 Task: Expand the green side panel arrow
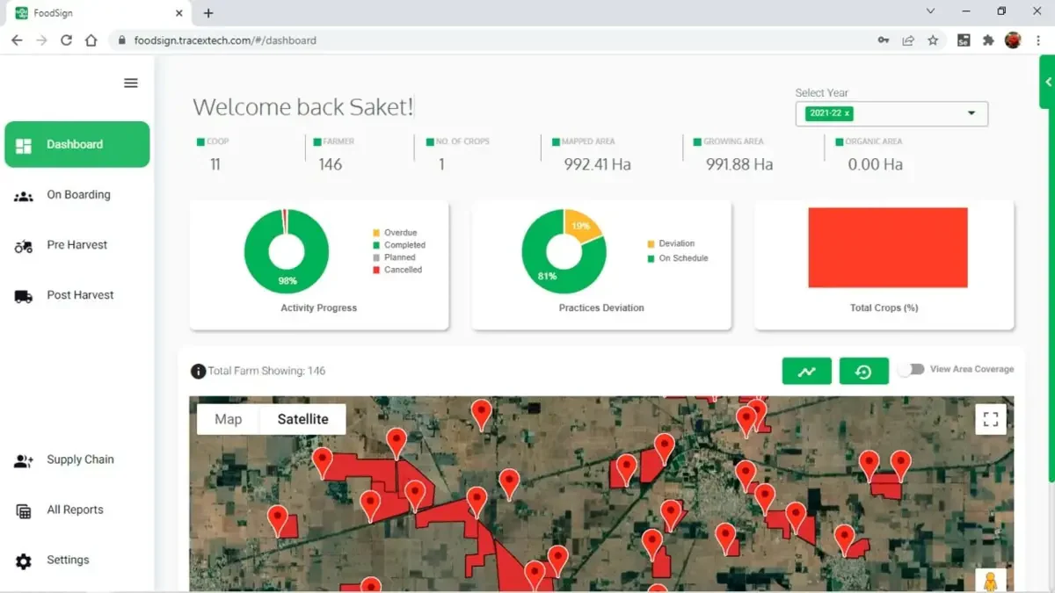pyautogui.click(x=1048, y=82)
